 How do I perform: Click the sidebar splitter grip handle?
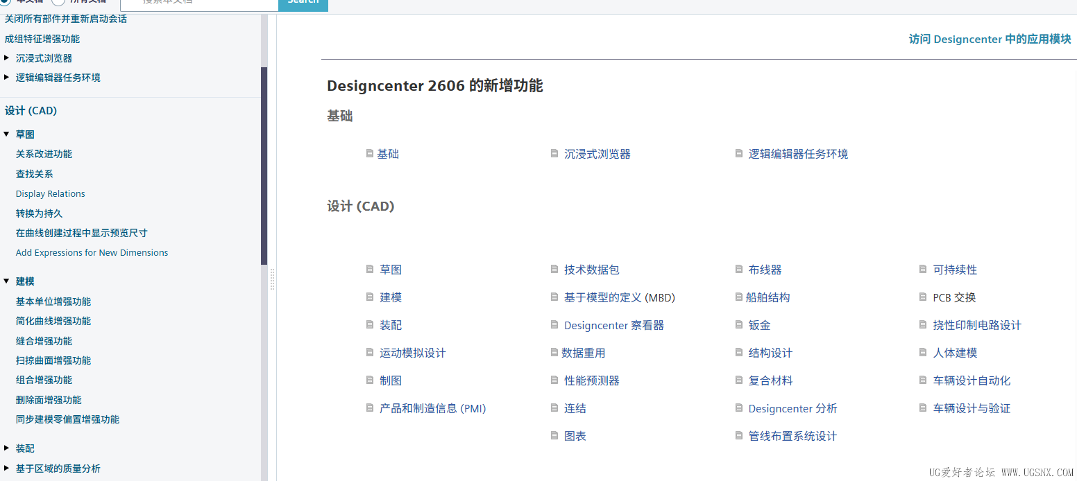point(272,279)
